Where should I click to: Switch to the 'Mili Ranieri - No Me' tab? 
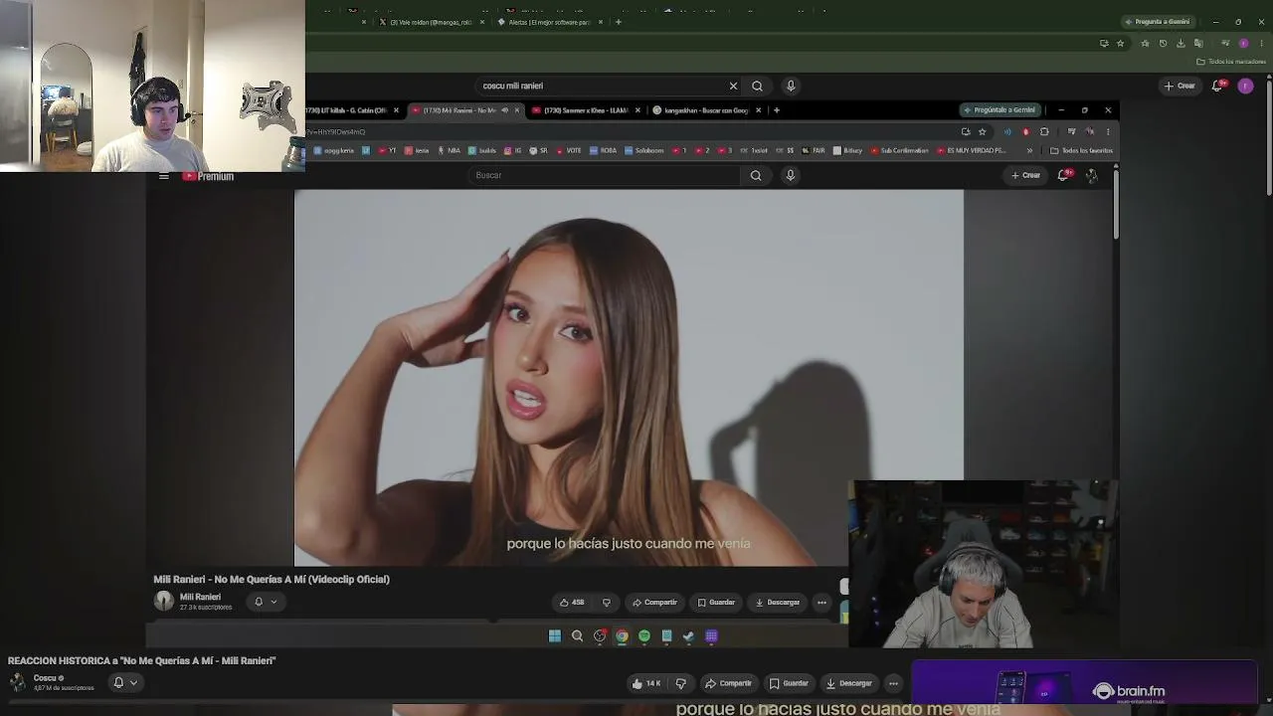point(463,110)
